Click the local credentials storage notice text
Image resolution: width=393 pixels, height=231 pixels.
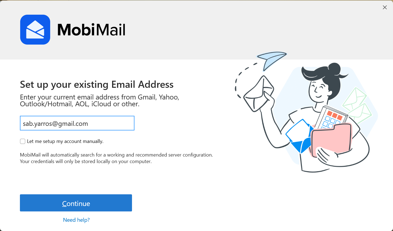click(86, 161)
